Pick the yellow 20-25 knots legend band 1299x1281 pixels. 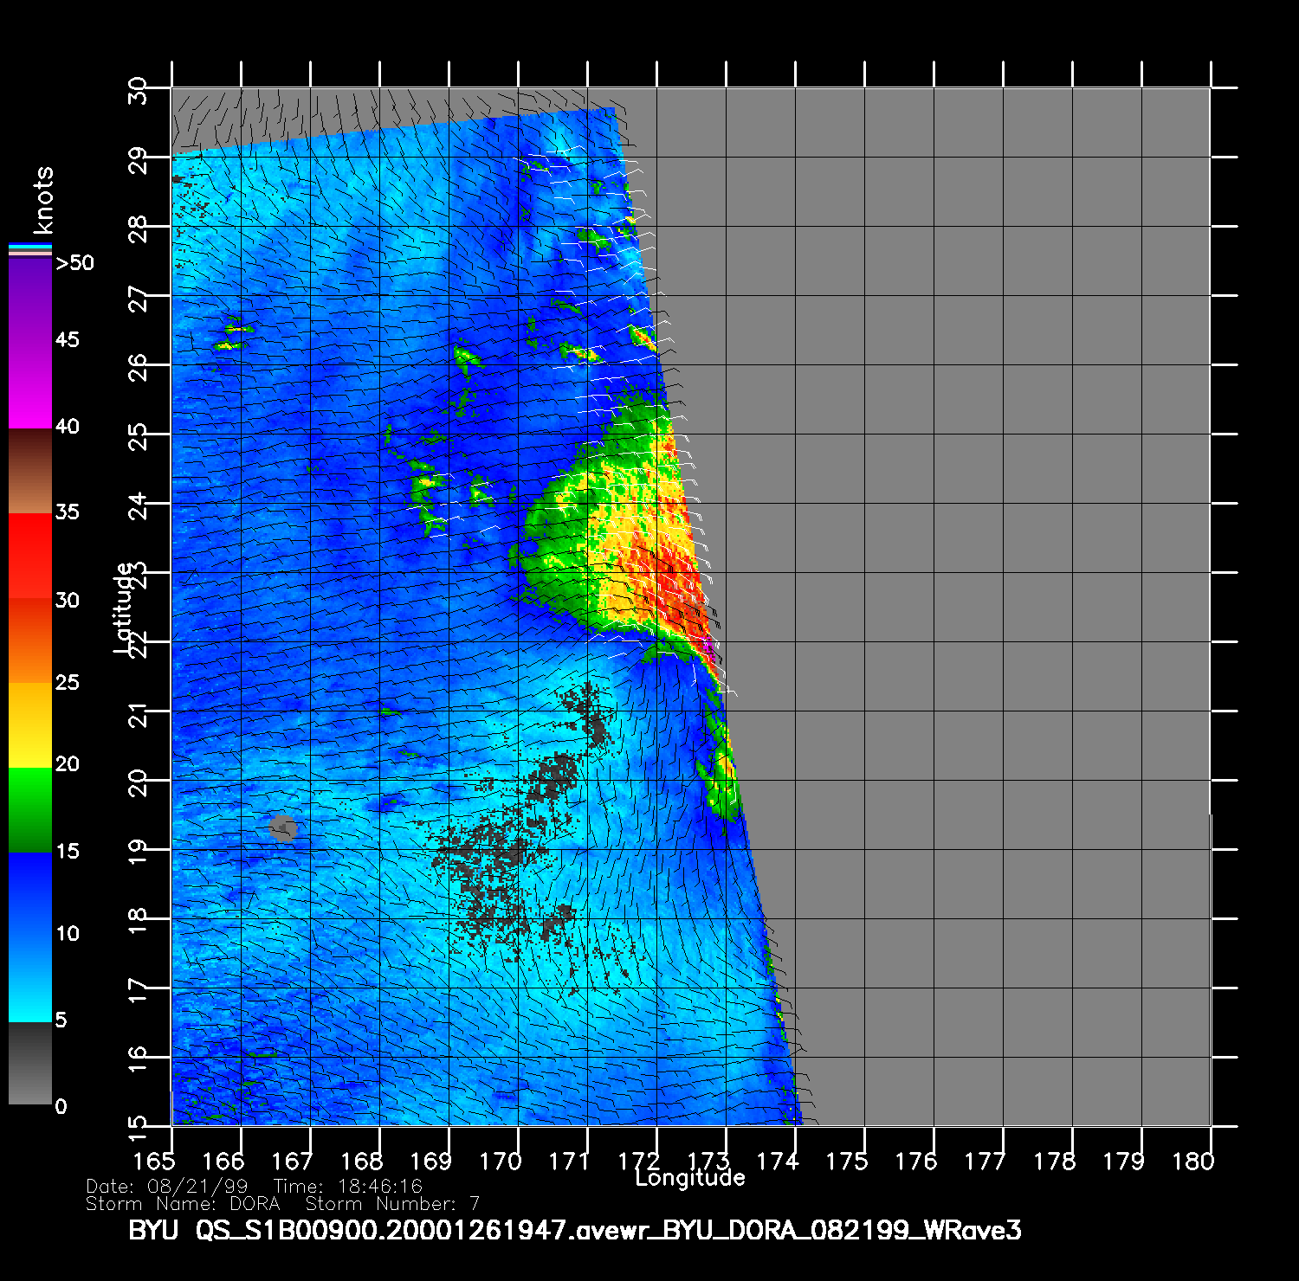[30, 724]
